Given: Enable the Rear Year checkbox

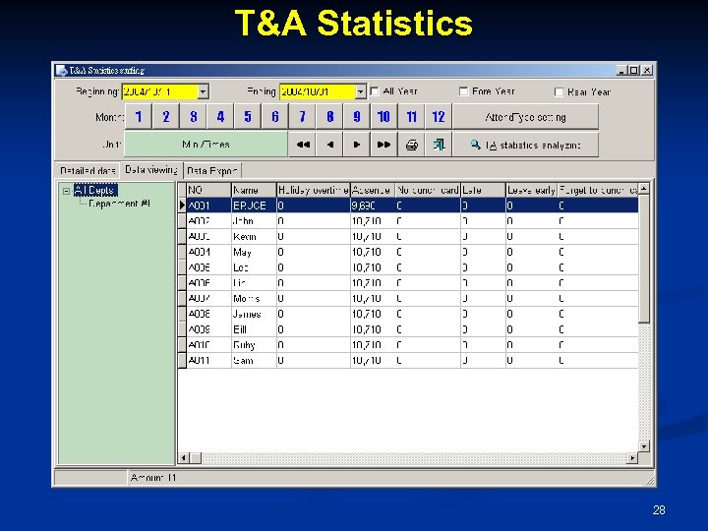Looking at the screenshot, I should (559, 92).
